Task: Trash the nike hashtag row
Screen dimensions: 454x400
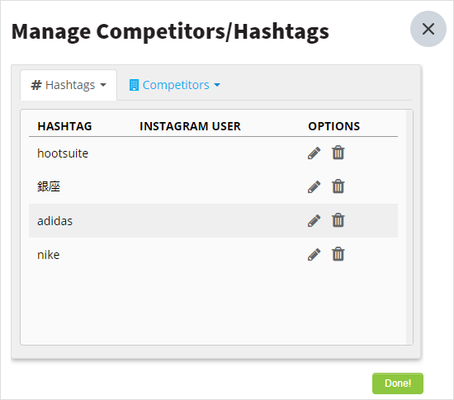Action: pyautogui.click(x=338, y=254)
